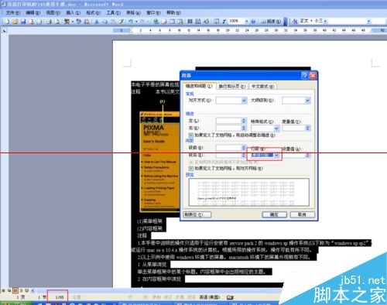
Task: Click 英语(美国) language in status bar
Action: tap(210, 297)
